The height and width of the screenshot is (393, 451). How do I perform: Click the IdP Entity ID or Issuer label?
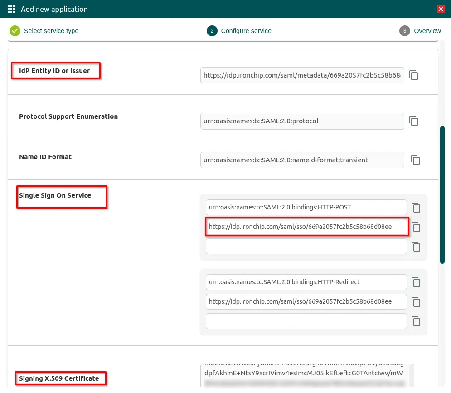[x=54, y=71]
